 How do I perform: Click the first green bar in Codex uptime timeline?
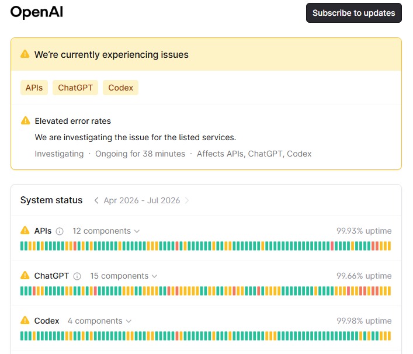22,336
